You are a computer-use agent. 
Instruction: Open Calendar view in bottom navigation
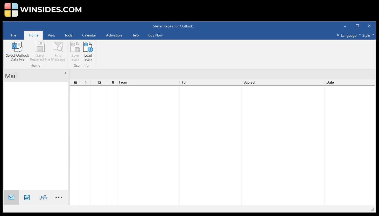(x=27, y=197)
